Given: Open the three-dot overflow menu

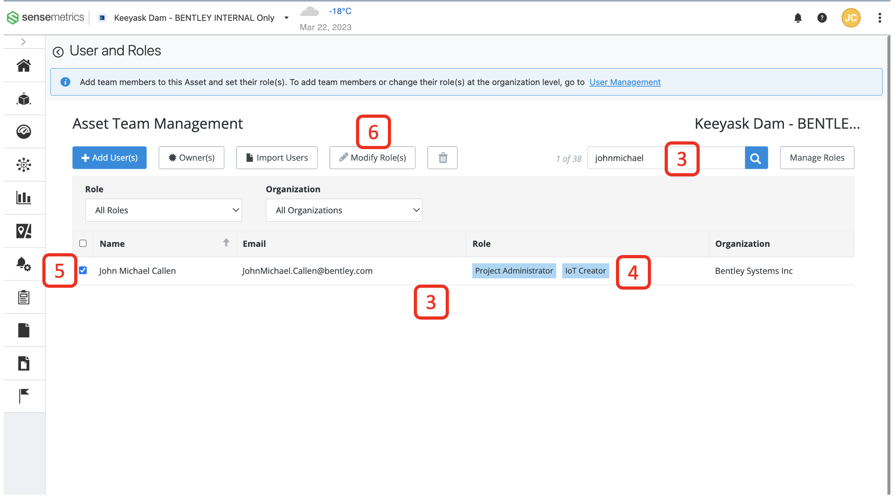Looking at the screenshot, I should pyautogui.click(x=880, y=18).
